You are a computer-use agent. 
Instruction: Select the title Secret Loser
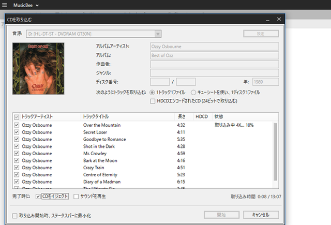[x=95, y=132]
